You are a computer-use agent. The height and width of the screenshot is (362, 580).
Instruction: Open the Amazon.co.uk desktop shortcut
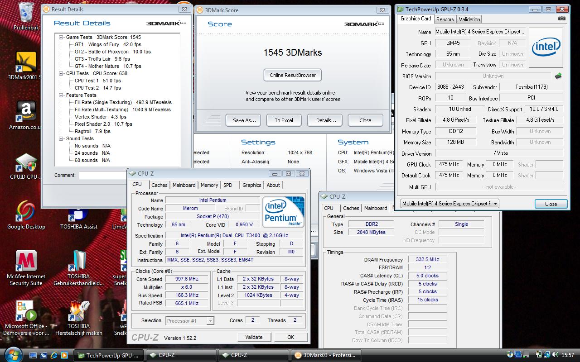(25, 115)
